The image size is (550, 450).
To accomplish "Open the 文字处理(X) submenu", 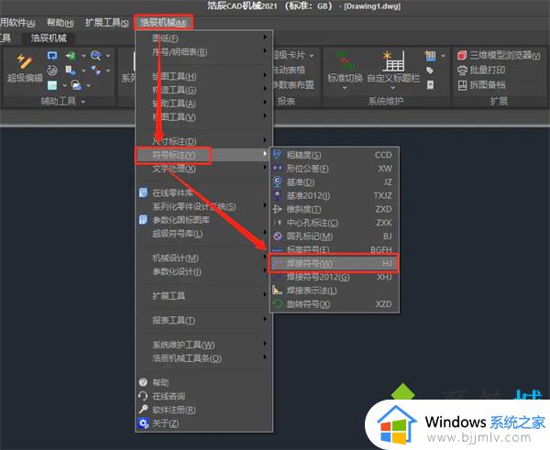I will click(x=203, y=169).
